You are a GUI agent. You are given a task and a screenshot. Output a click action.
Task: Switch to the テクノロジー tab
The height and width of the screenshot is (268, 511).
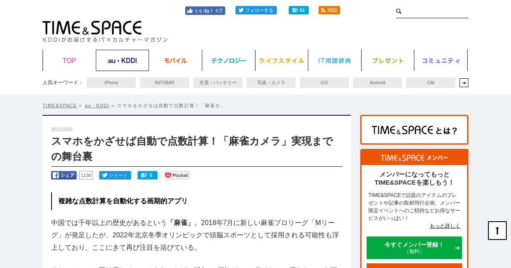(229, 60)
